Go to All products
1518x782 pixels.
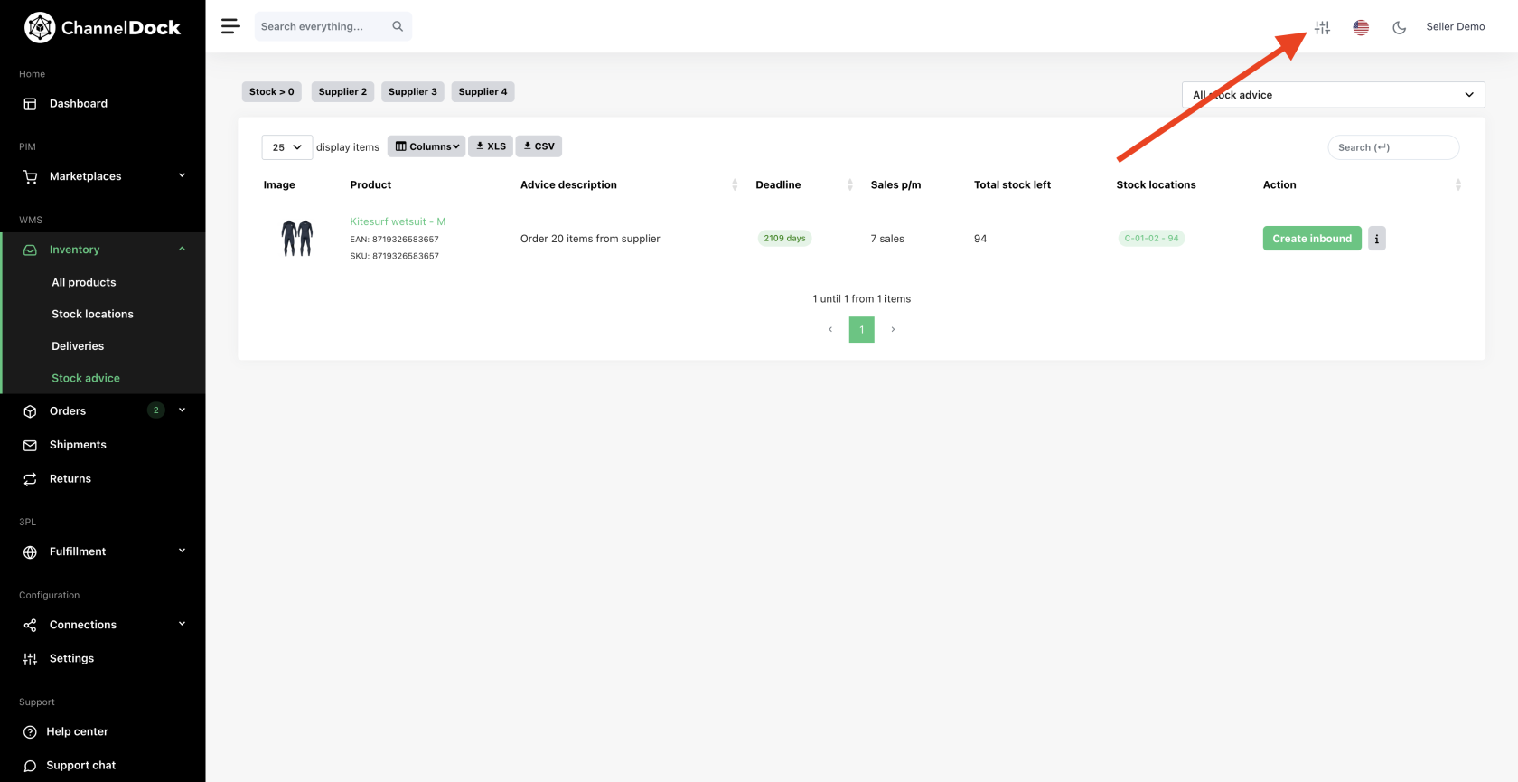pos(84,282)
